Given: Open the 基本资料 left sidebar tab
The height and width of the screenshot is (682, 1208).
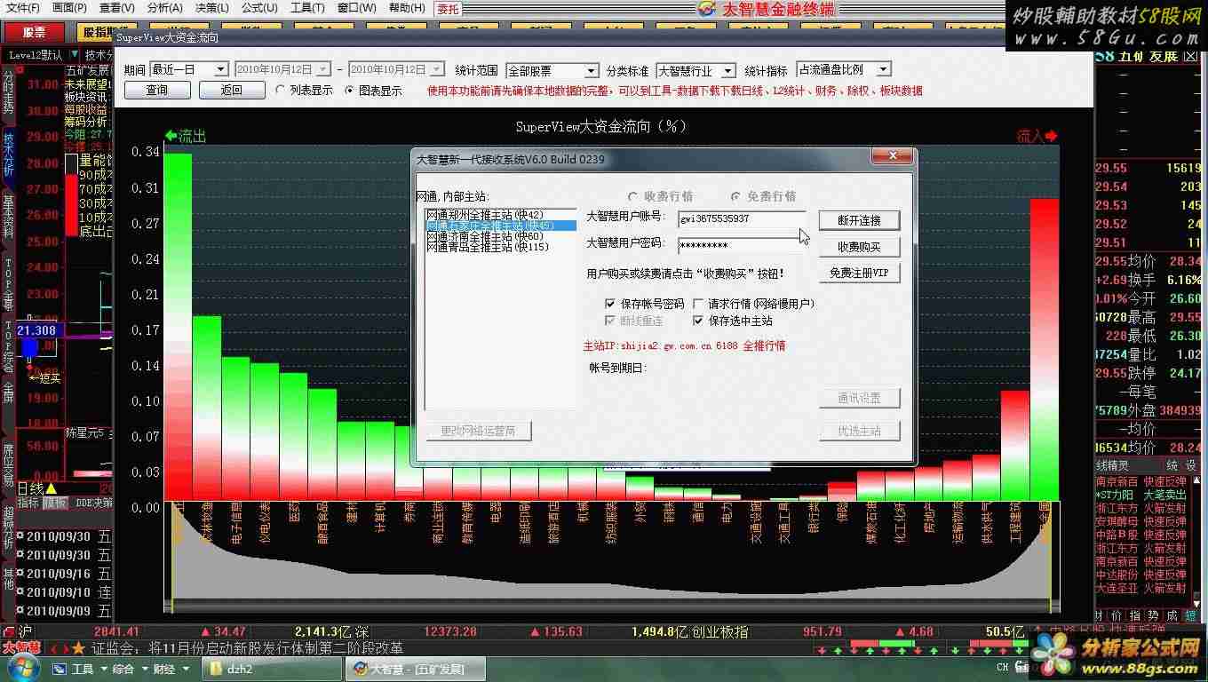Looking at the screenshot, I should pyautogui.click(x=8, y=218).
